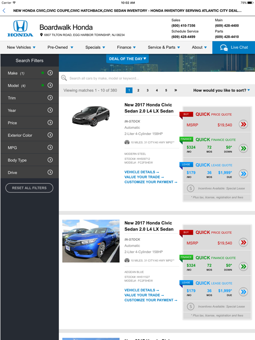Open the blue Civic sedan photo

(91, 241)
